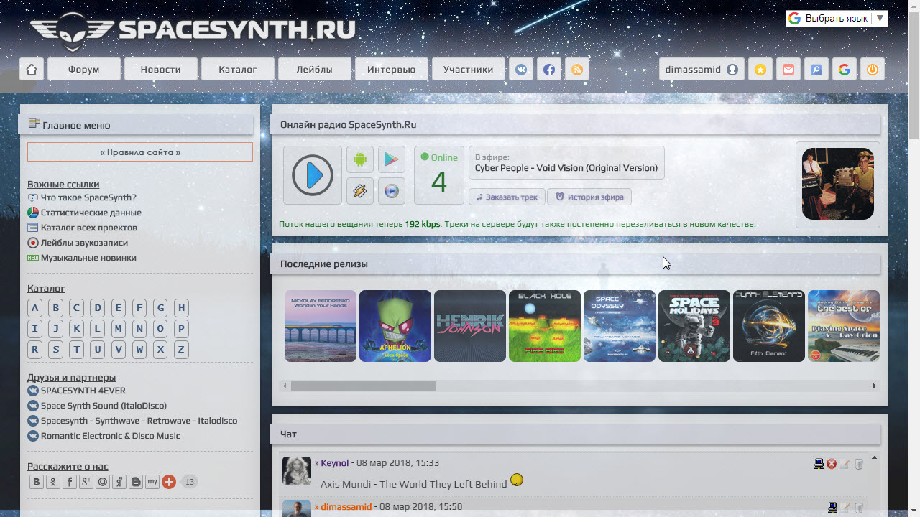Open catalog letter M
Image resolution: width=920 pixels, height=517 pixels.
[x=119, y=329]
